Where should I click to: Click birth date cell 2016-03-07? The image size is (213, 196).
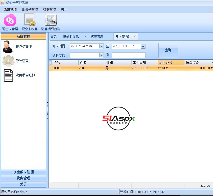click(x=145, y=68)
